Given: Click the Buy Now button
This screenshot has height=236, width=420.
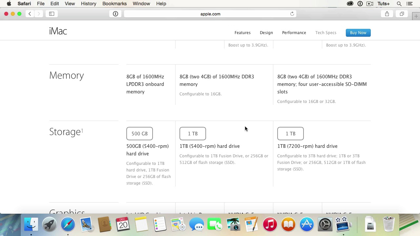Looking at the screenshot, I should point(358,33).
